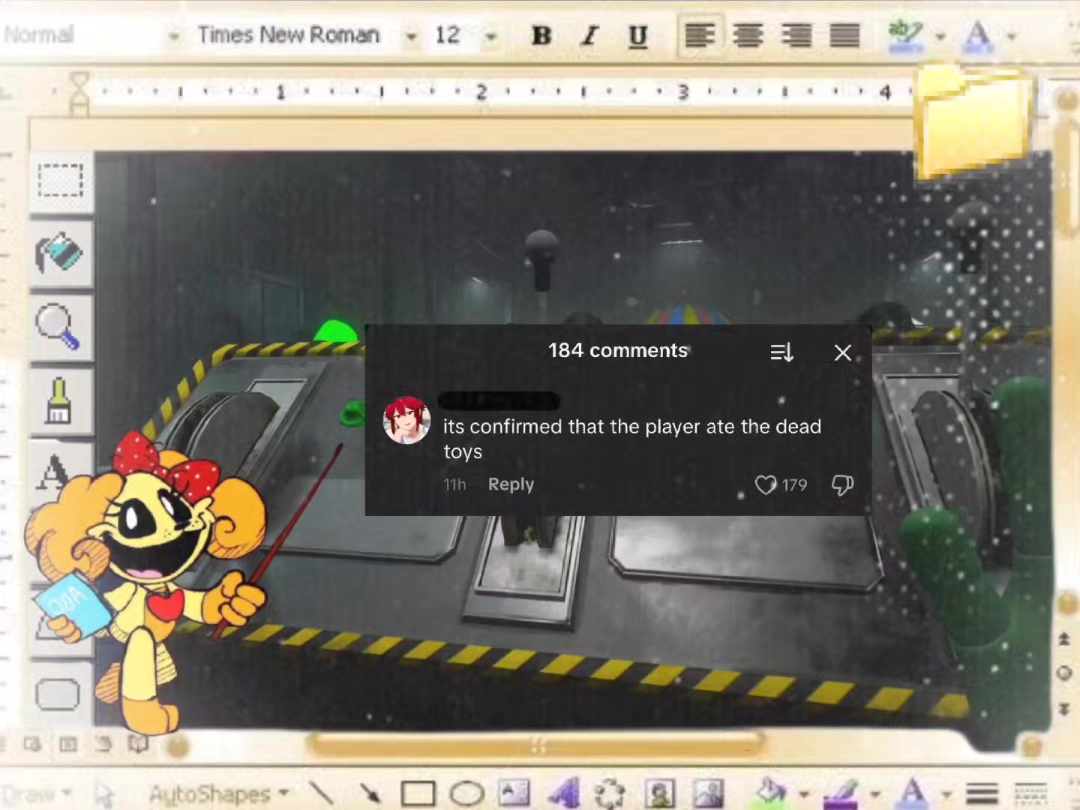Insert WordArt from the Draw toolbar
The image size is (1080, 810).
[564, 793]
